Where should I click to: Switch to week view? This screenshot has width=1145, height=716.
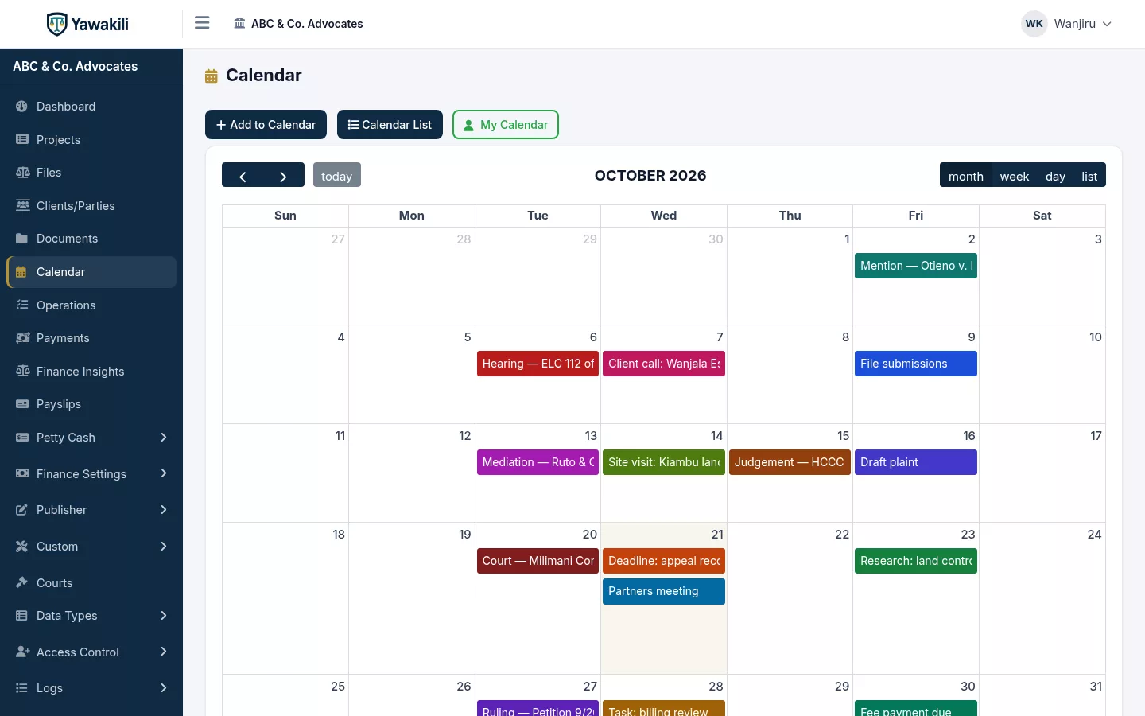tap(1014, 176)
